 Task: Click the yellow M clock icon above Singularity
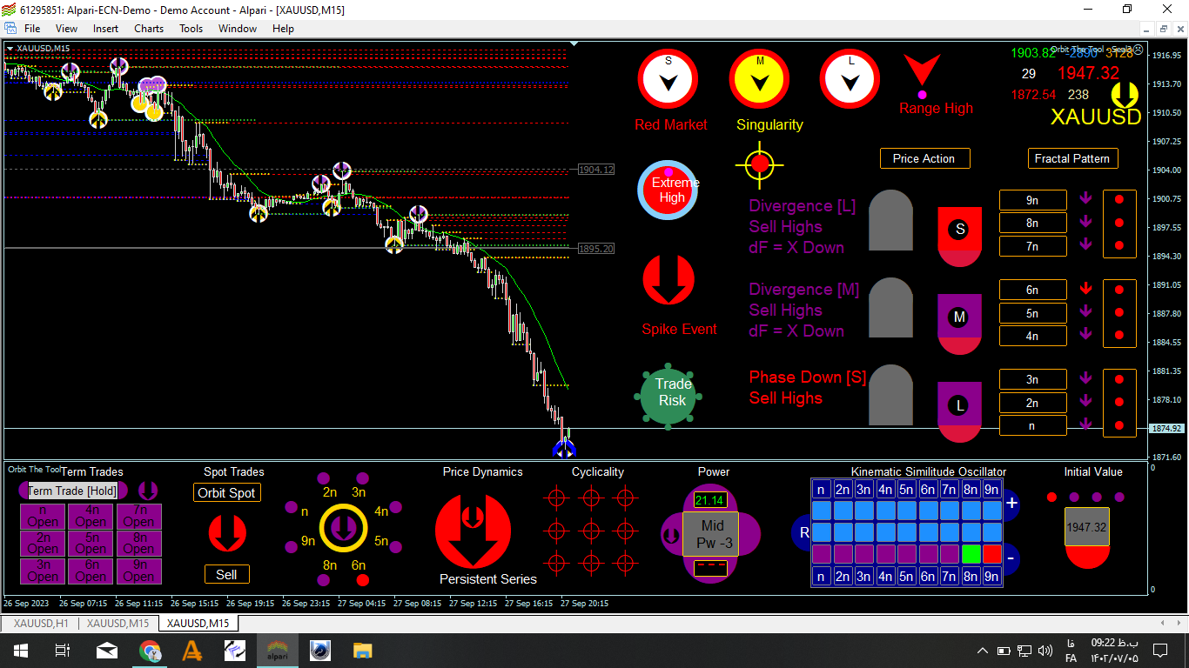click(x=759, y=78)
